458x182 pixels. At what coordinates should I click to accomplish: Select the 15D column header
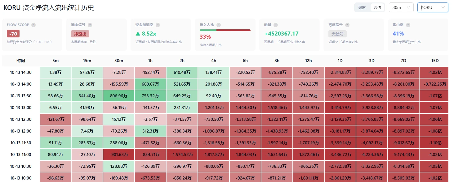(435, 61)
